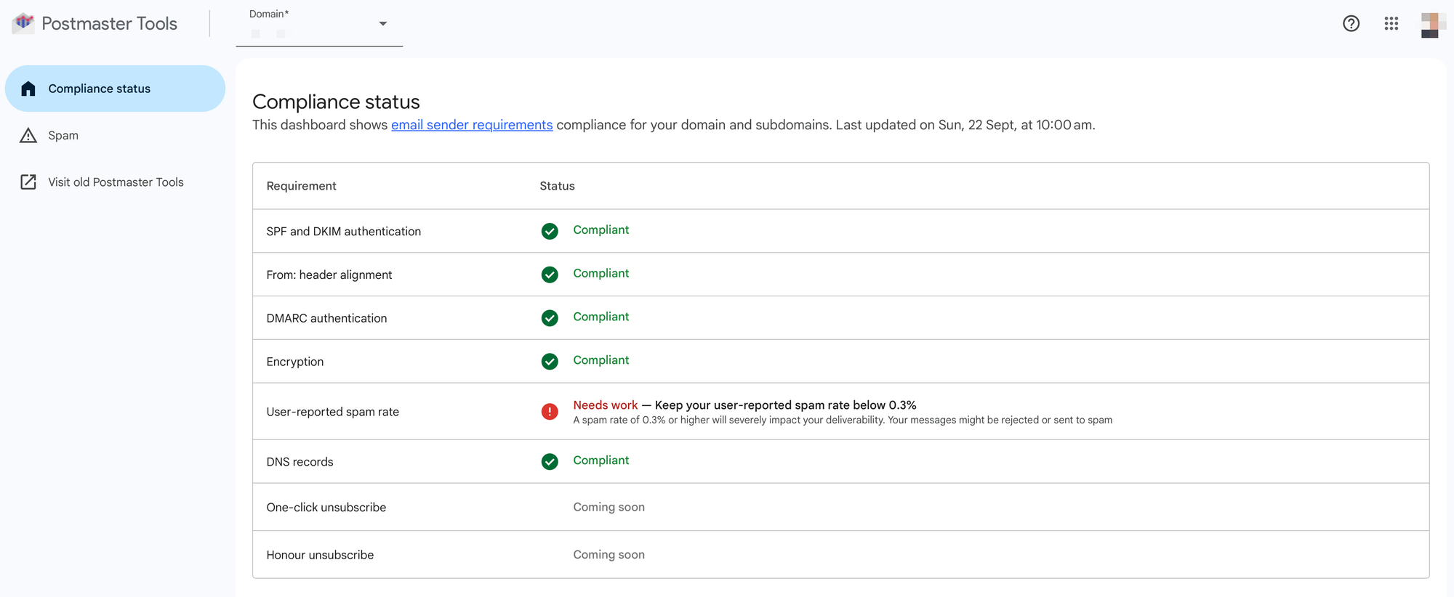Click the DMARC authentication row label
Image resolution: width=1454 pixels, height=597 pixels.
click(x=326, y=318)
